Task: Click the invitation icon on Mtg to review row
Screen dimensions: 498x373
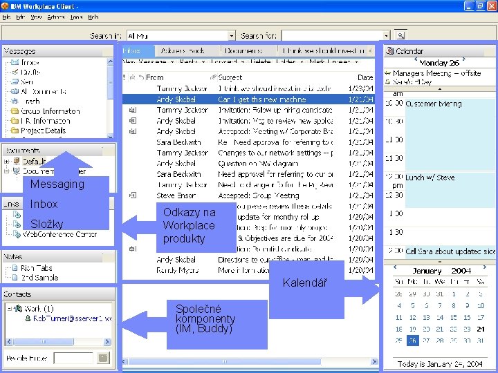Action: pyautogui.click(x=133, y=120)
